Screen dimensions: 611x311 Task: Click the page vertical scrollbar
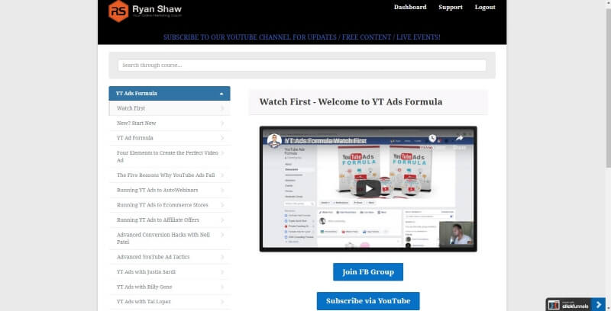(x=608, y=88)
